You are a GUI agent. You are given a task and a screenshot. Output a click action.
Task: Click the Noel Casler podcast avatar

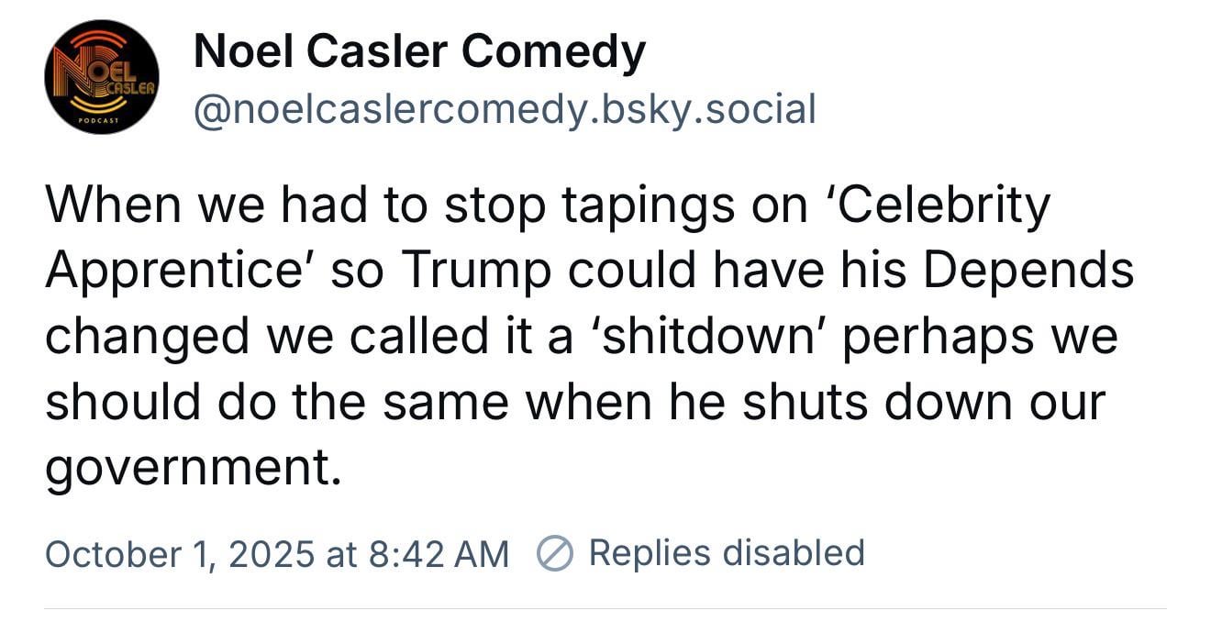coord(101,77)
